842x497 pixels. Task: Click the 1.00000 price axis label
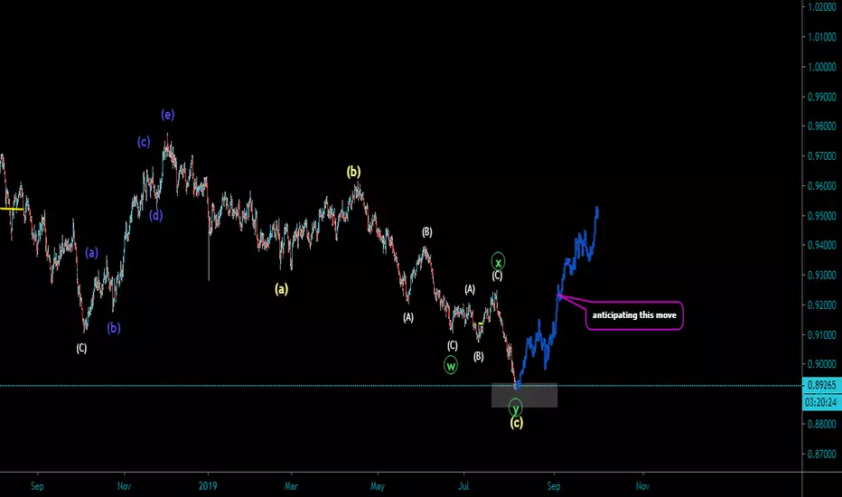pos(821,67)
